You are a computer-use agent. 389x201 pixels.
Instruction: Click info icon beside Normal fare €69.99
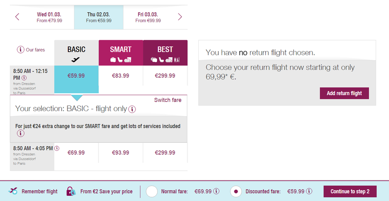[216, 192]
